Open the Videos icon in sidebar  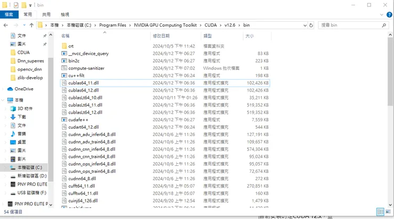[13, 159]
